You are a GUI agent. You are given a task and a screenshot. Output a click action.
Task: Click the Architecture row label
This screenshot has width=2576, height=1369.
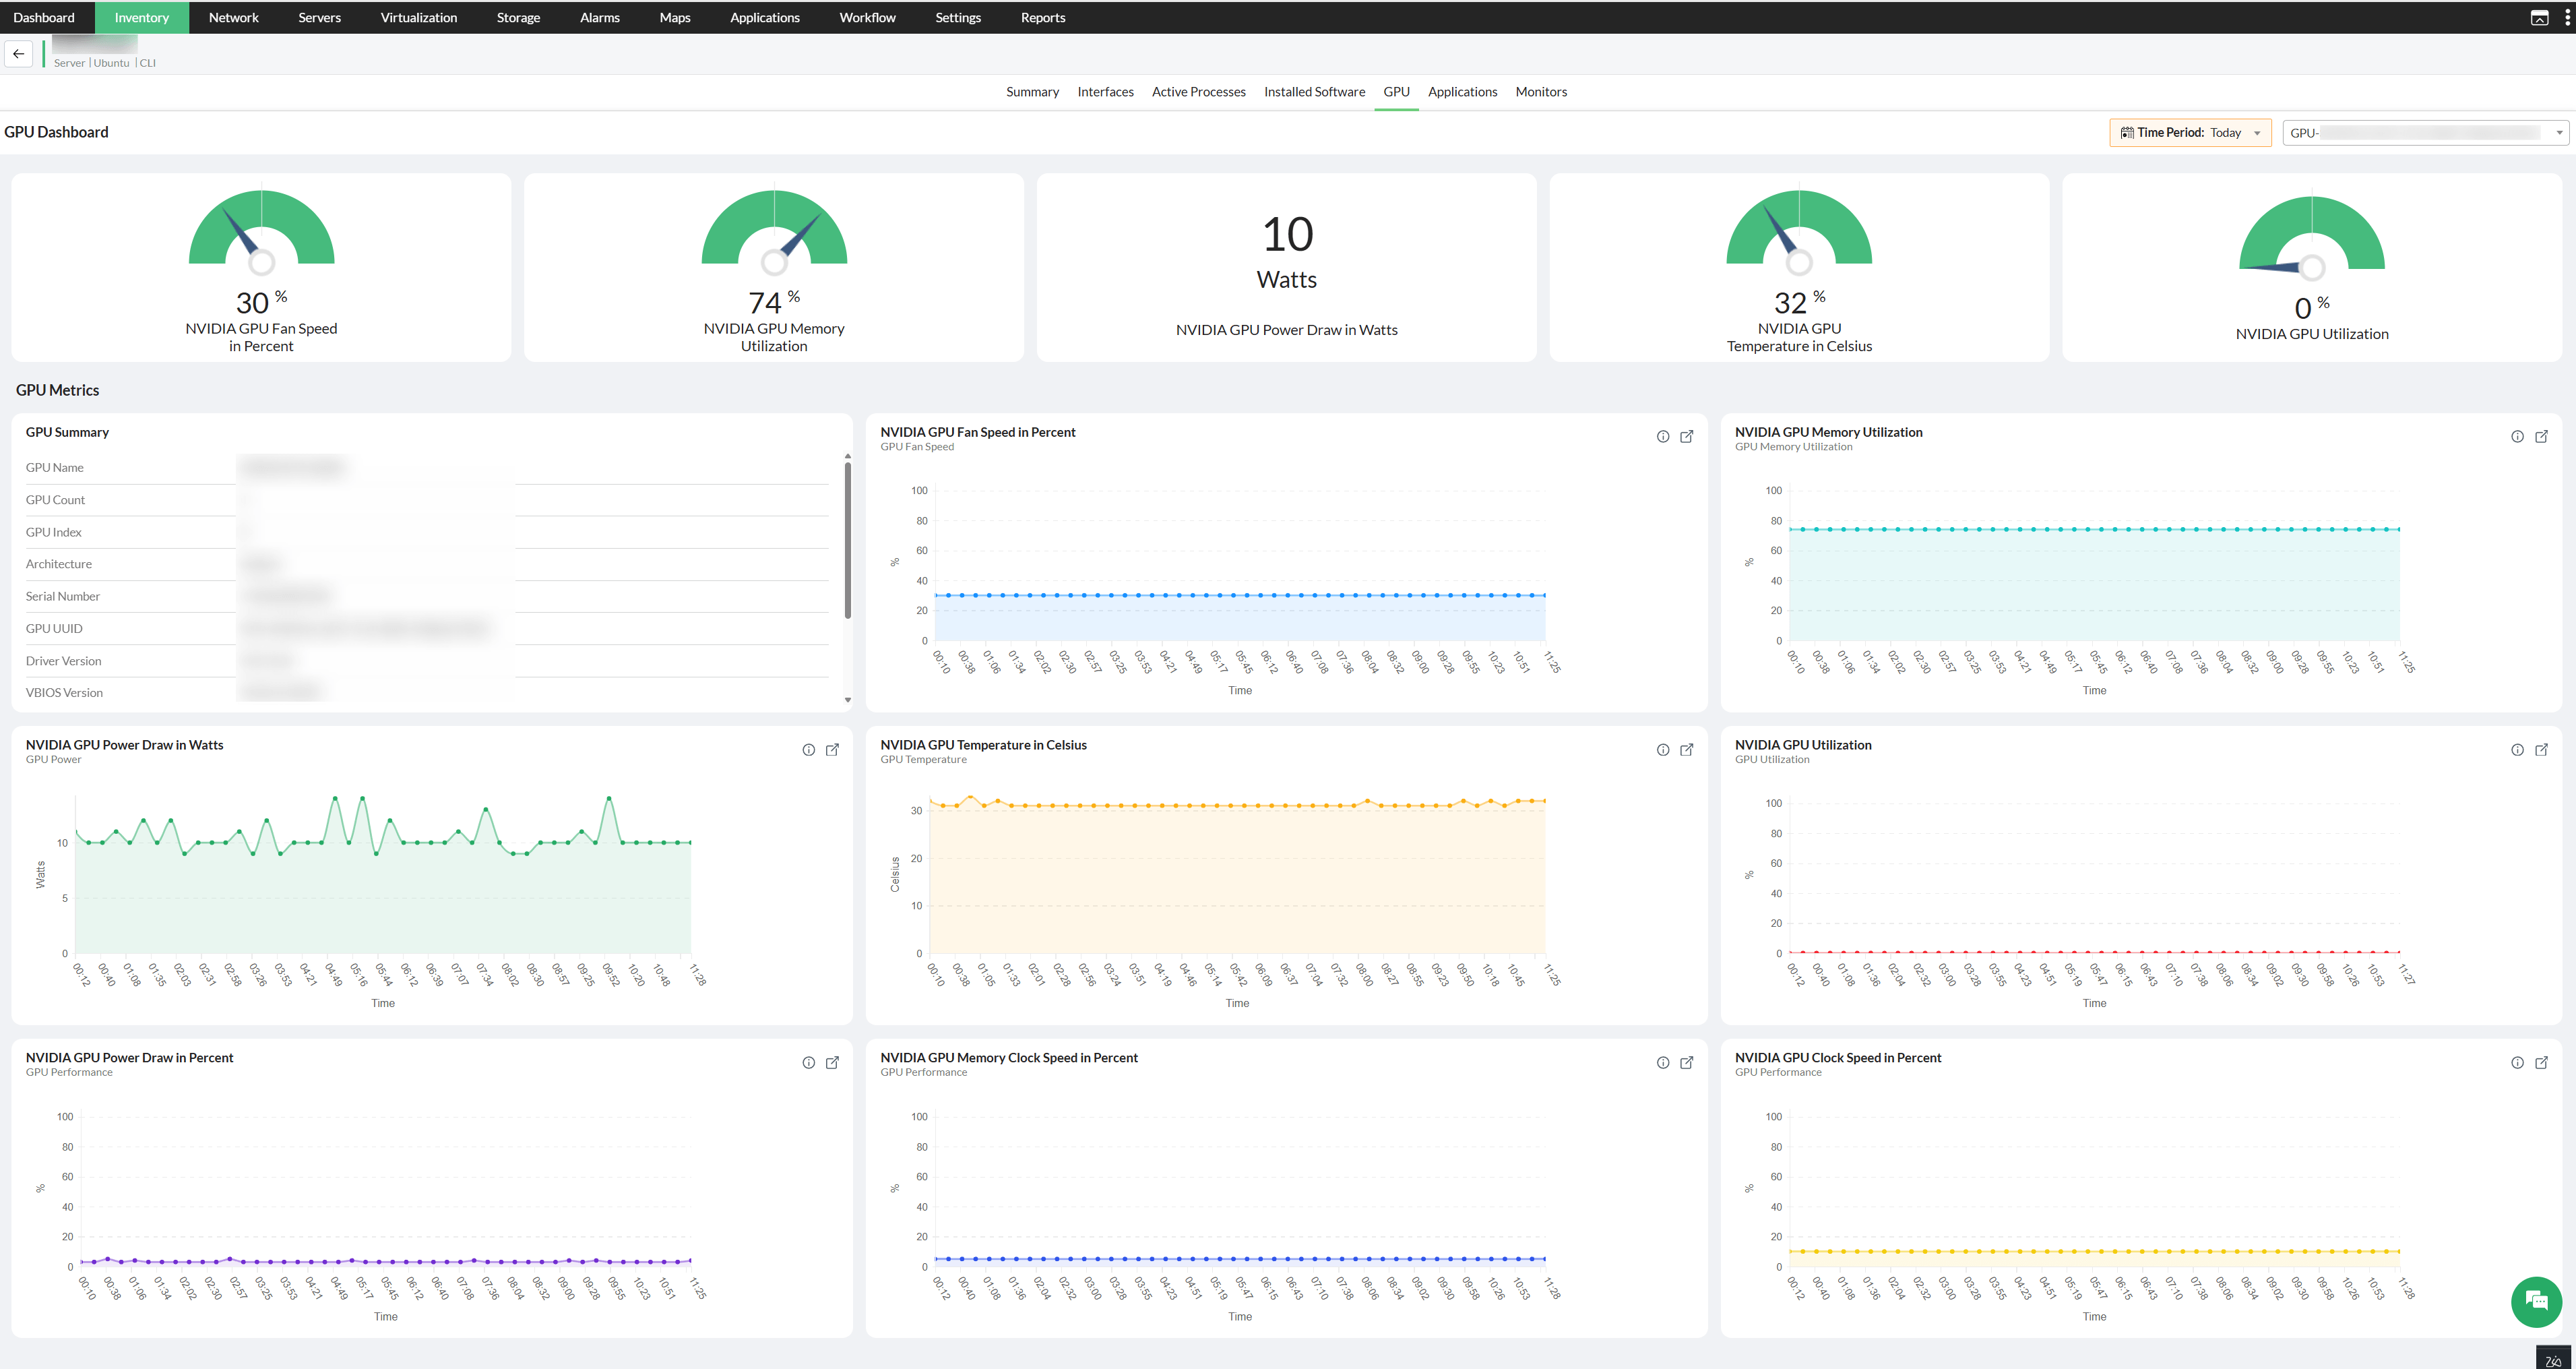[58, 564]
